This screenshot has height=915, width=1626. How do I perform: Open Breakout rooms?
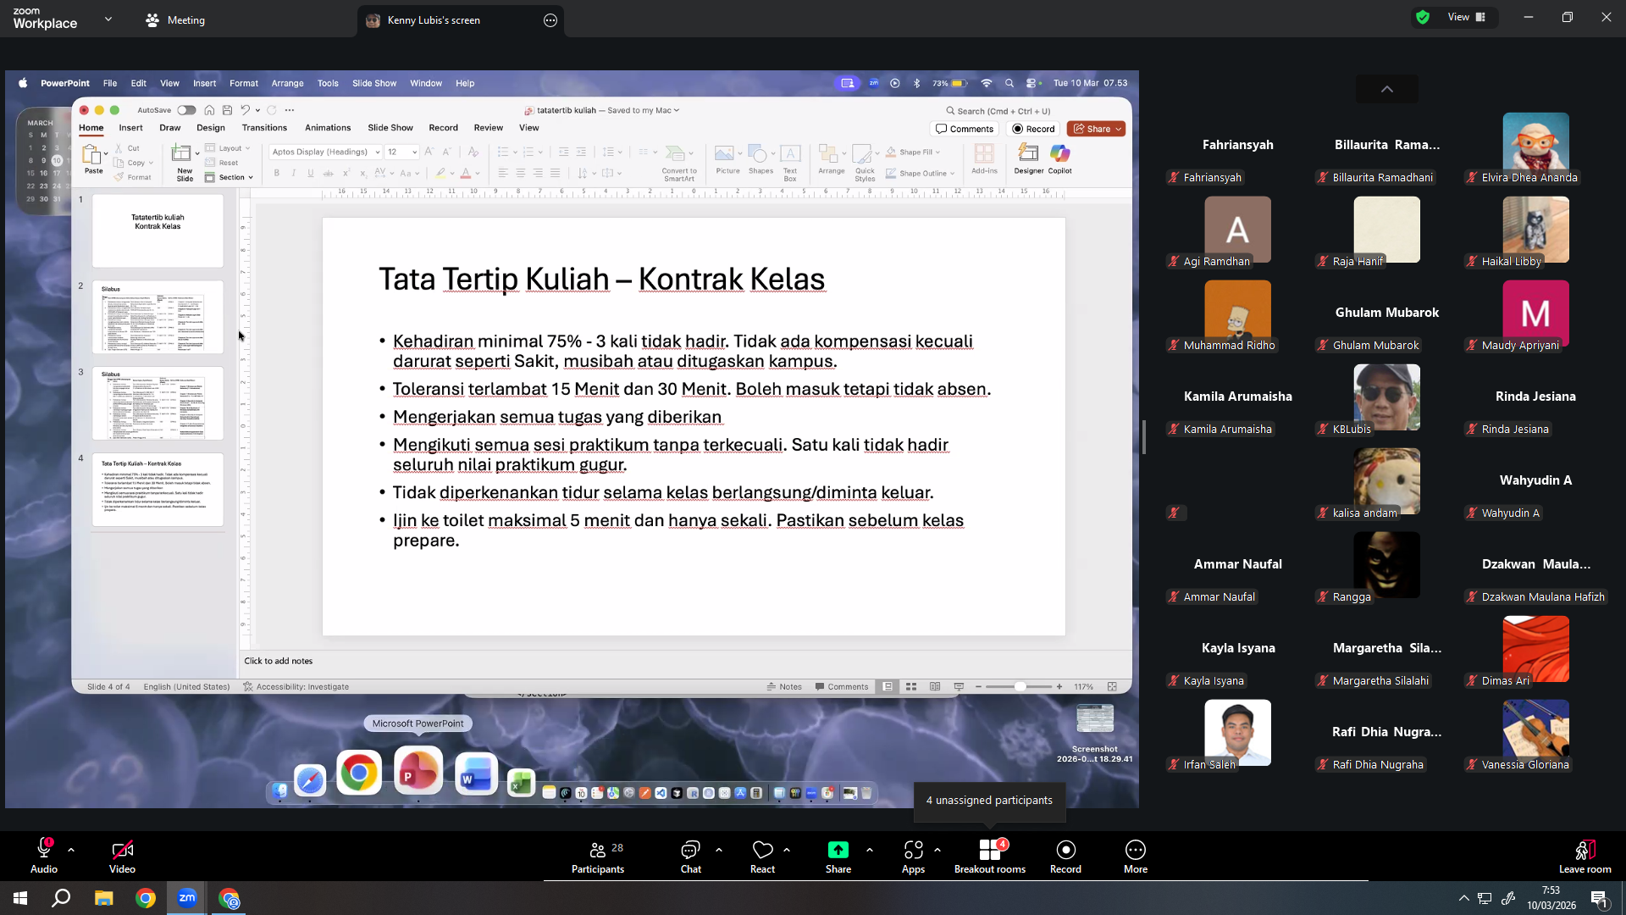tap(989, 857)
